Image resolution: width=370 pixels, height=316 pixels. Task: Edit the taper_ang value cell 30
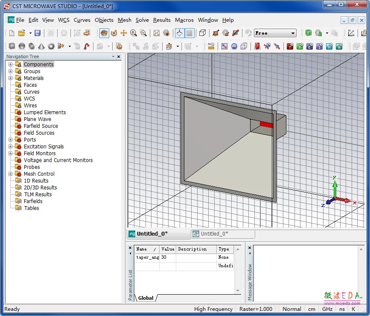point(168,257)
